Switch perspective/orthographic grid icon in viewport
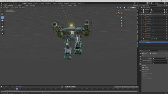 pyautogui.click(x=121, y=26)
